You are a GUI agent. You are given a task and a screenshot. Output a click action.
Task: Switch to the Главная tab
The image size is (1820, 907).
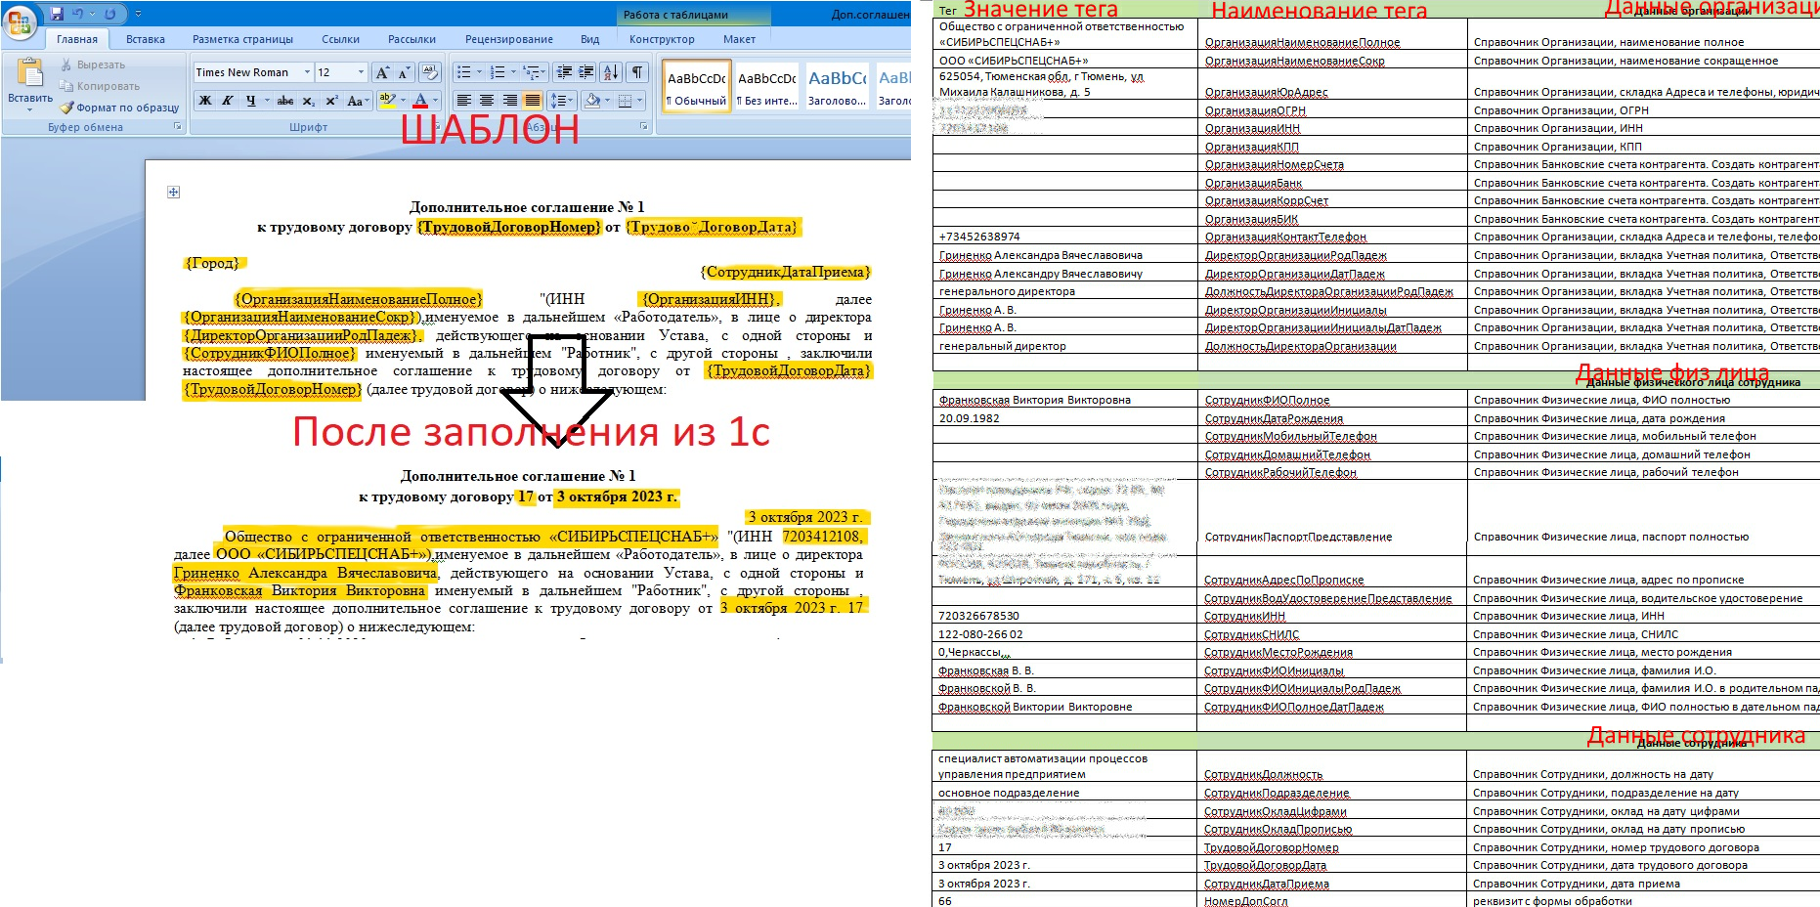[77, 39]
